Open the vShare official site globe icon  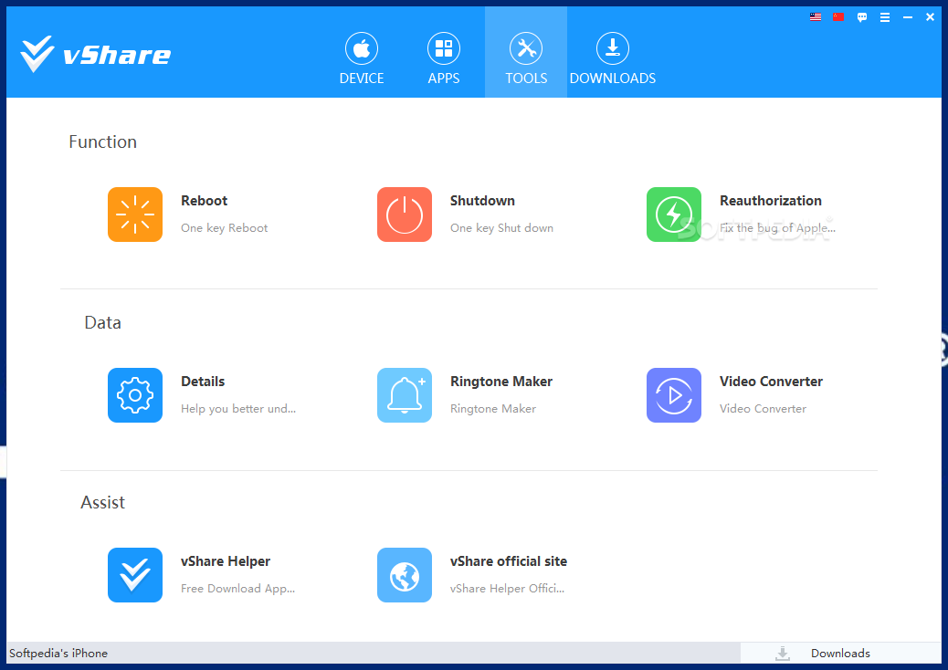pyautogui.click(x=405, y=575)
